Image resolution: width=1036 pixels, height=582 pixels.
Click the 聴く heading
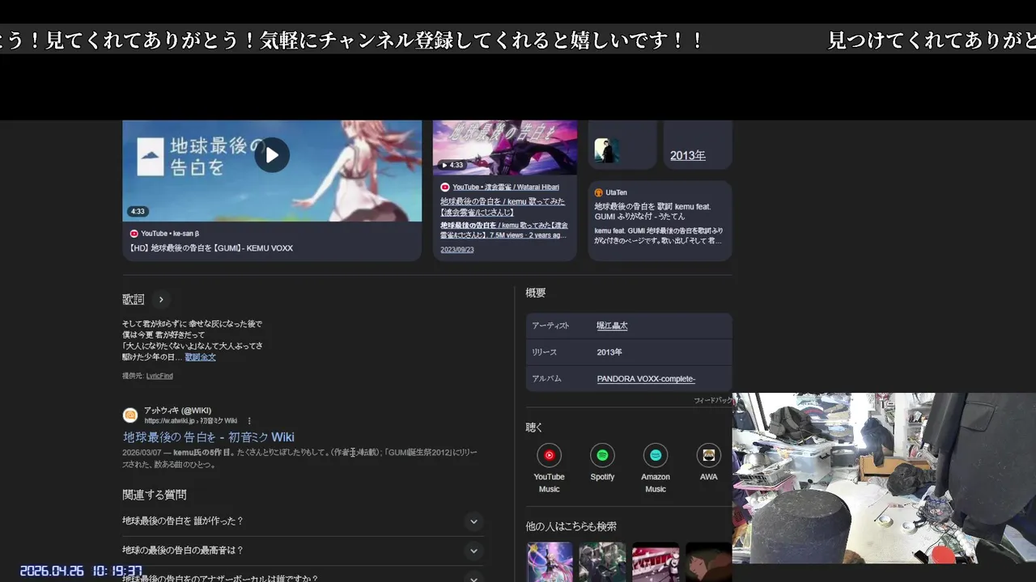point(534,427)
